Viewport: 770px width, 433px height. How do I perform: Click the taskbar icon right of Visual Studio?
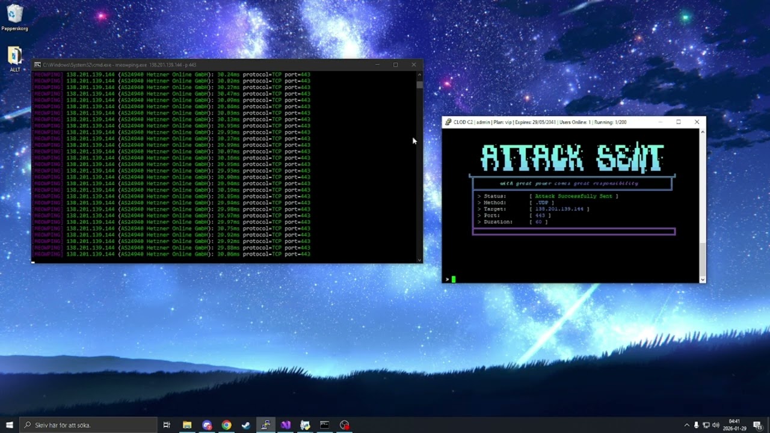[x=305, y=425]
